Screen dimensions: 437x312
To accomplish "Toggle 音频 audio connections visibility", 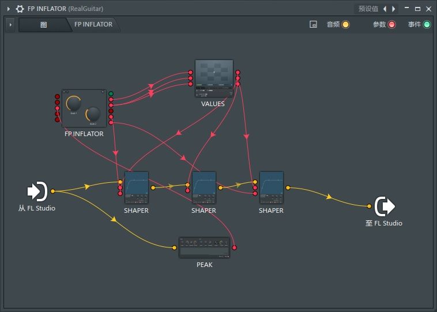I will point(345,25).
